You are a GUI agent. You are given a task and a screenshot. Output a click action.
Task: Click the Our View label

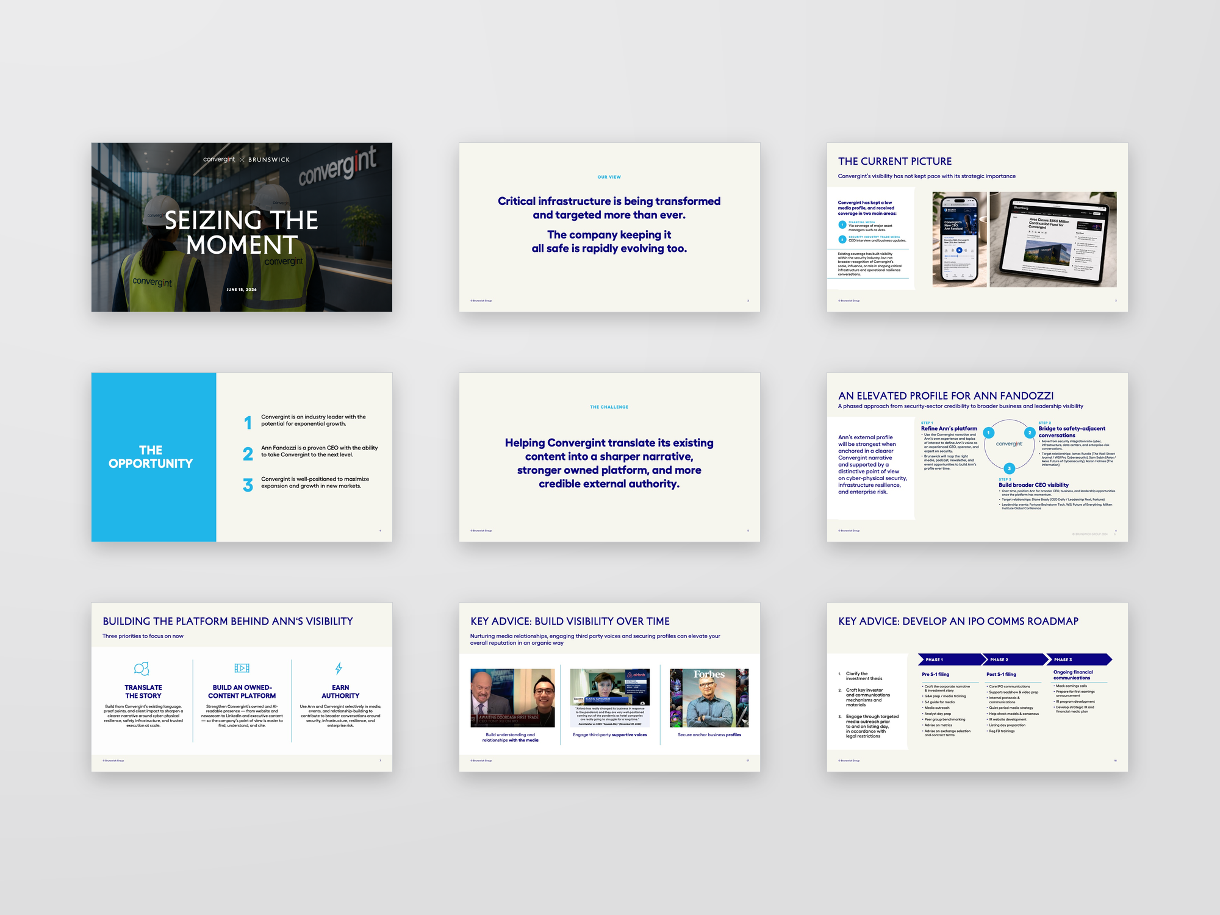(x=609, y=177)
